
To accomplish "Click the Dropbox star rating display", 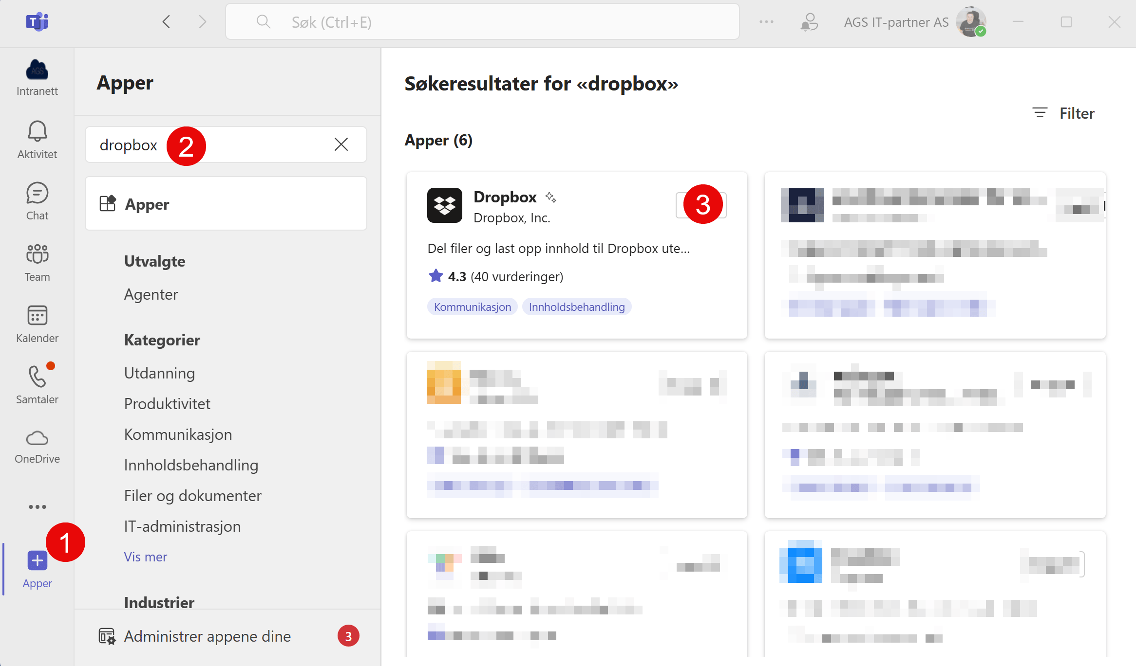I will click(496, 277).
